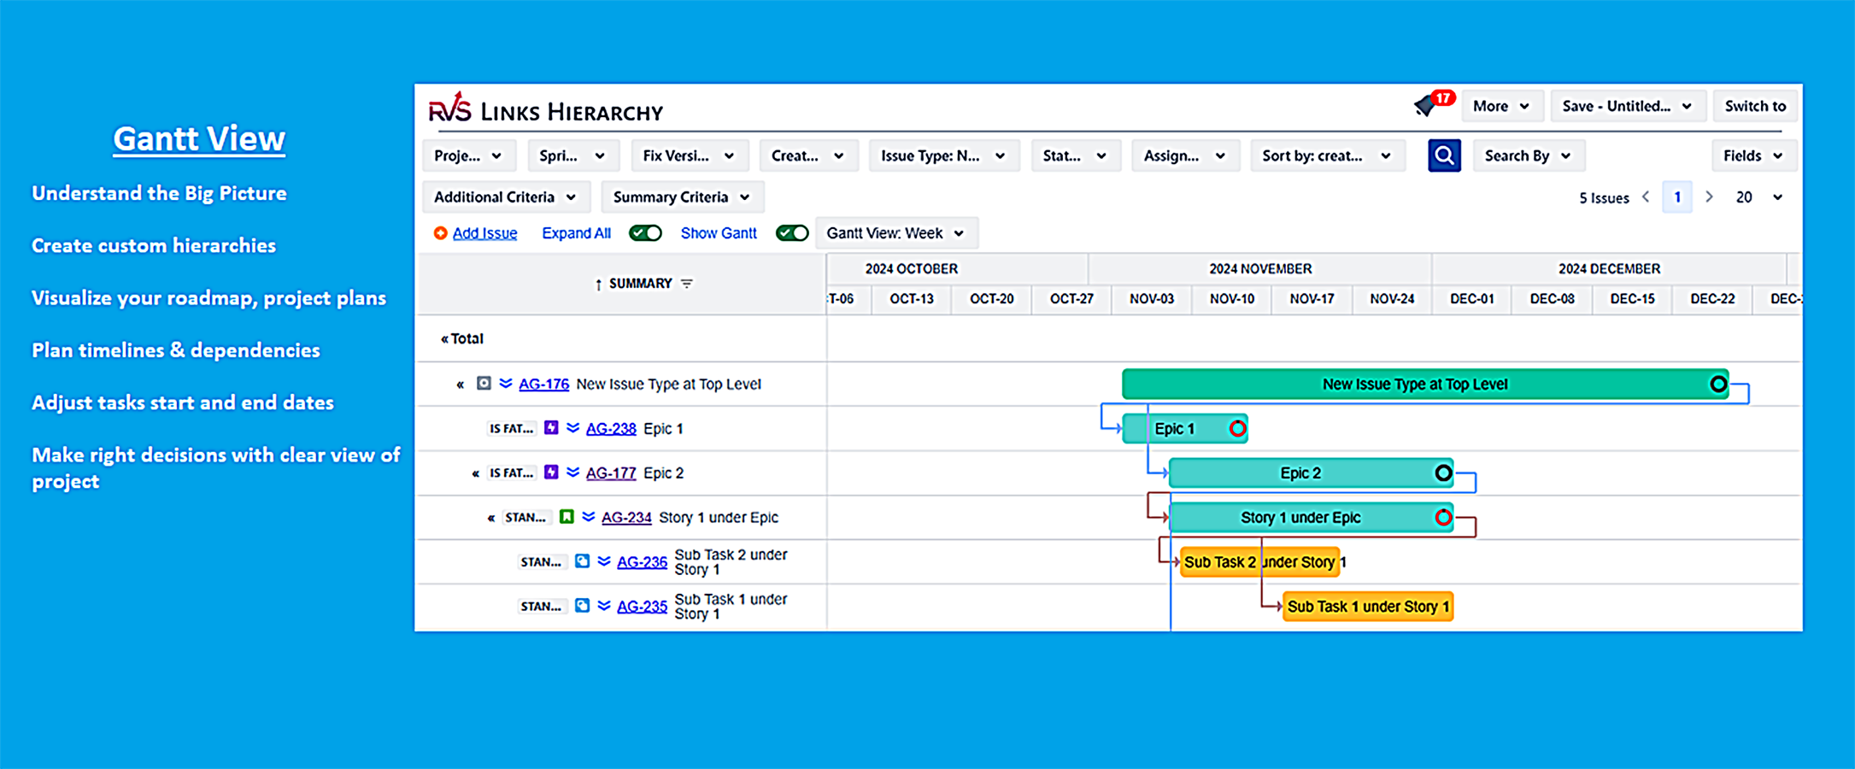Open issue AG-235 link

[x=642, y=607]
